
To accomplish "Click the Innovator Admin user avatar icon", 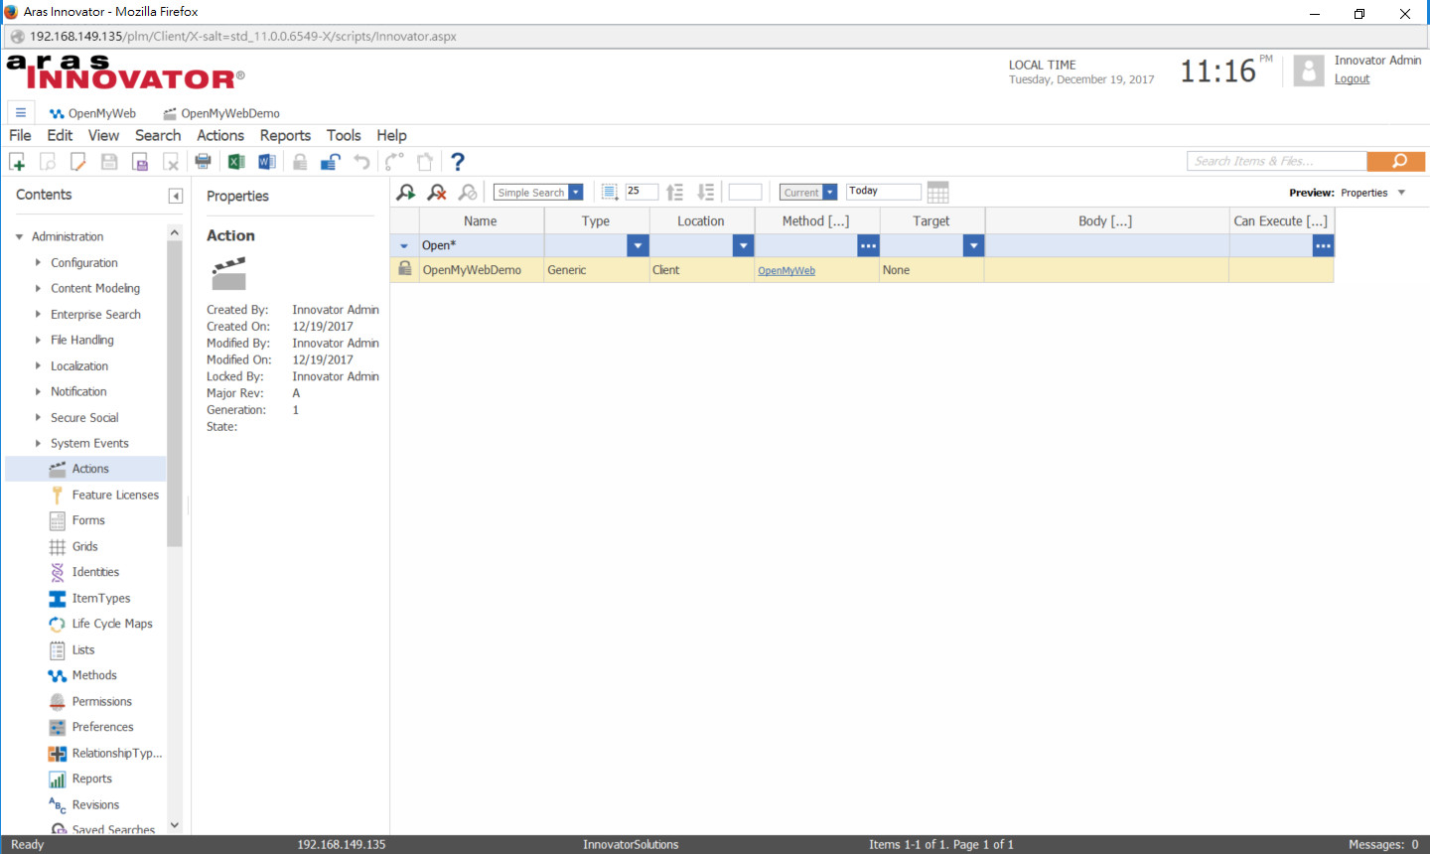I will pos(1309,71).
